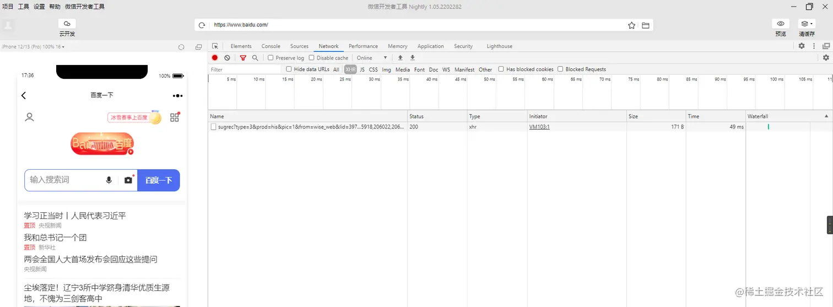Screen dimensions: 833x307
Task: Switch to the Lighthouse tab
Action: [499, 46]
